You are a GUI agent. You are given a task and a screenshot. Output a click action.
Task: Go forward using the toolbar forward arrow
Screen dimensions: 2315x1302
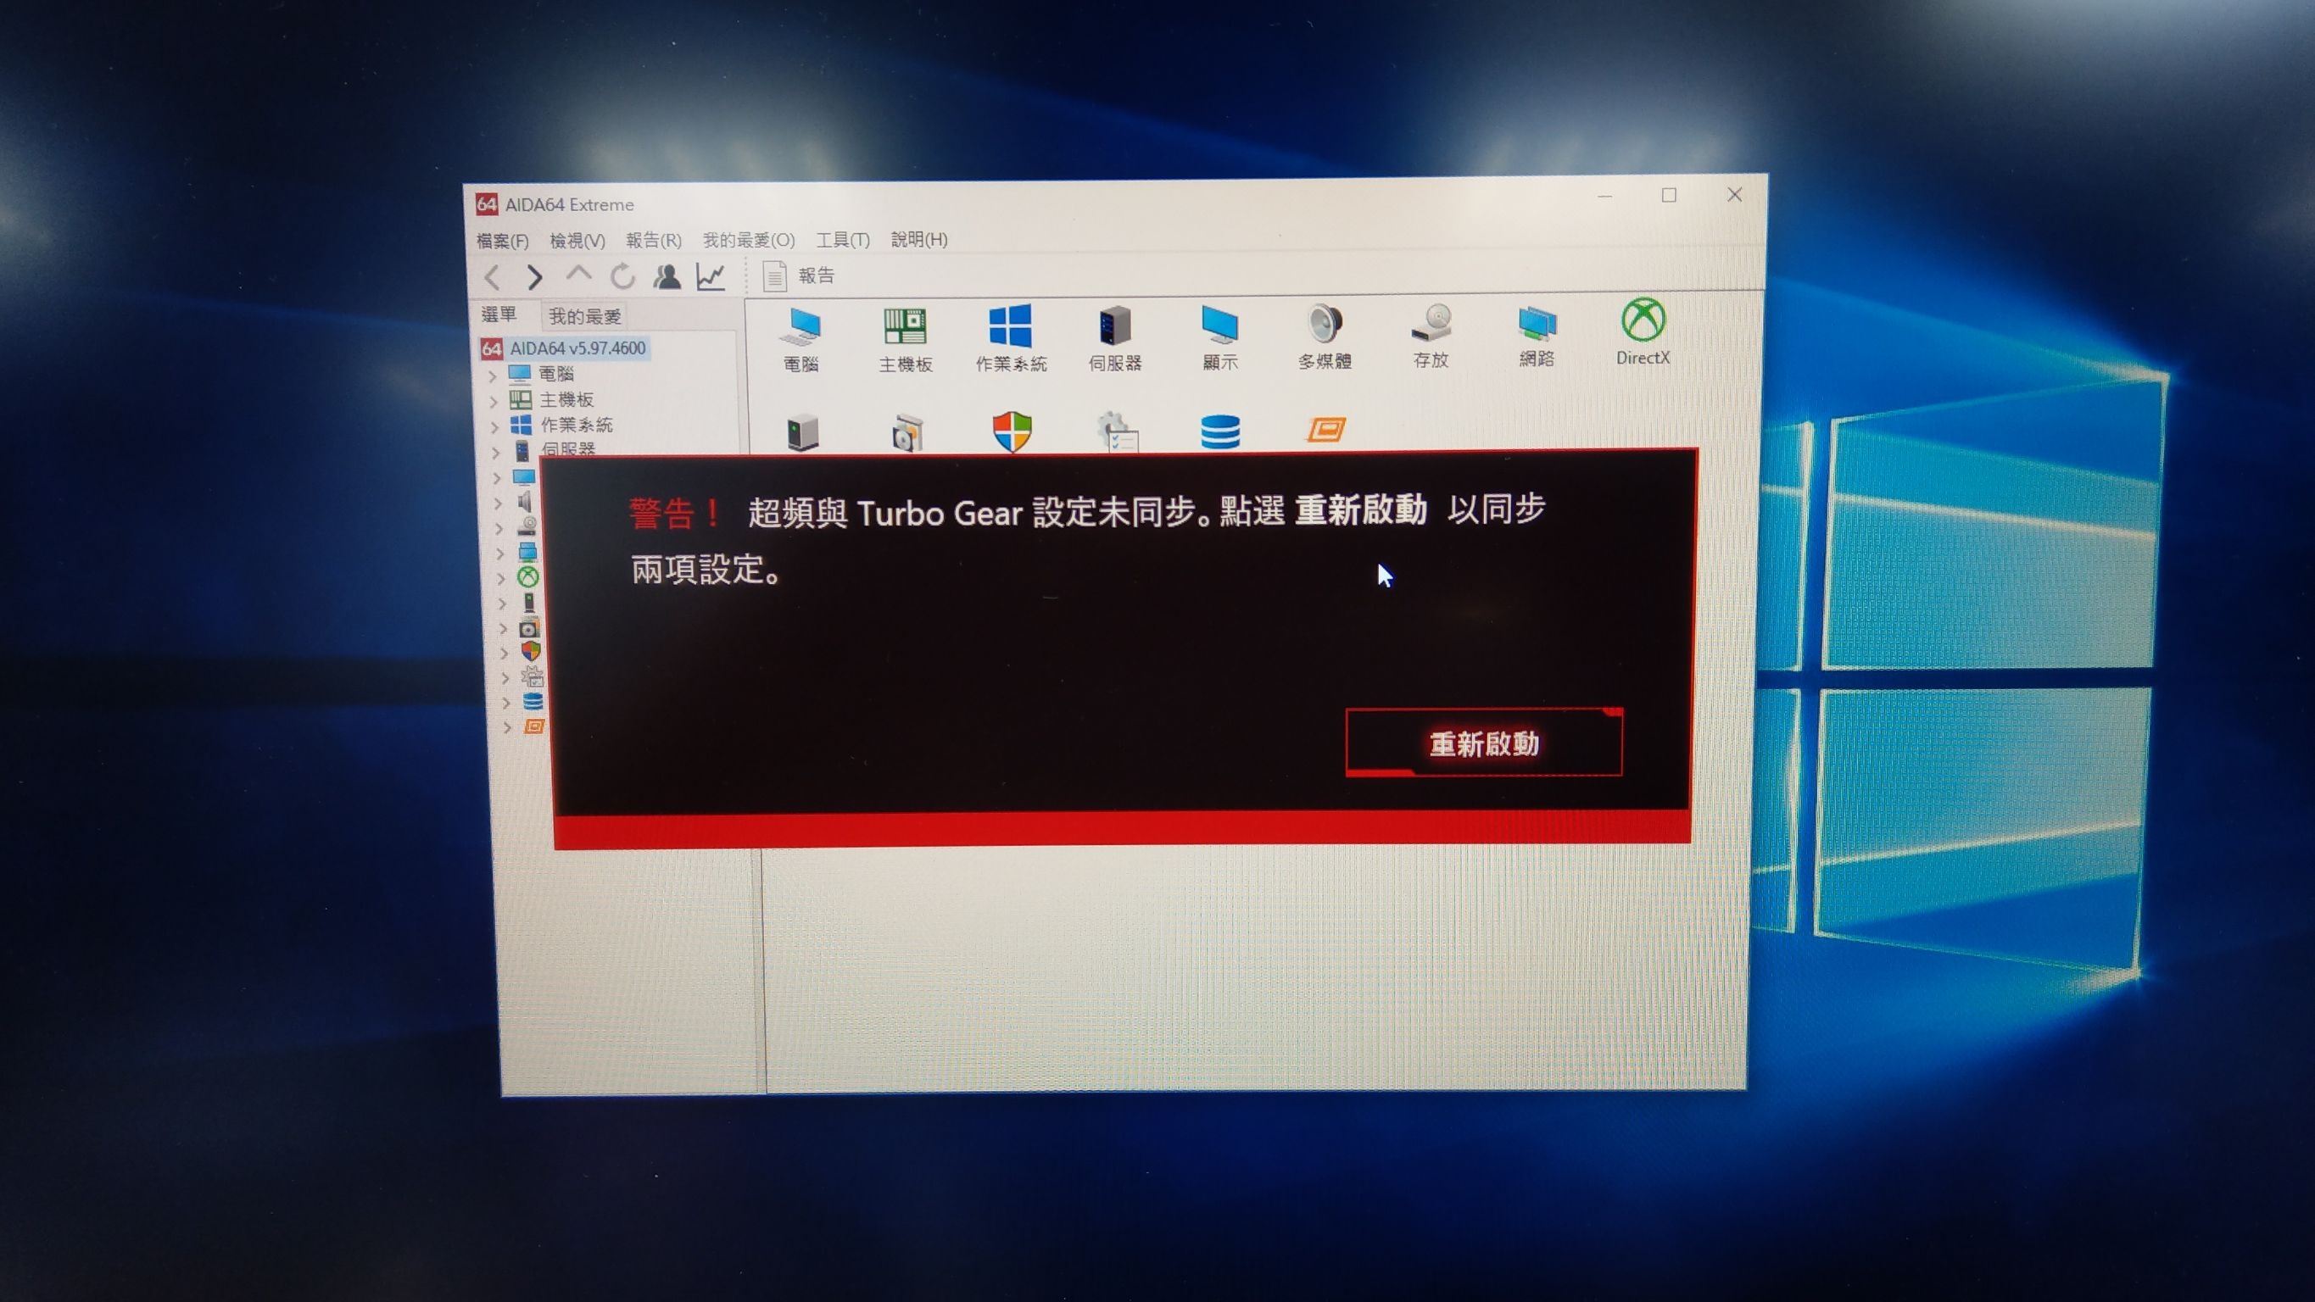pyautogui.click(x=535, y=276)
